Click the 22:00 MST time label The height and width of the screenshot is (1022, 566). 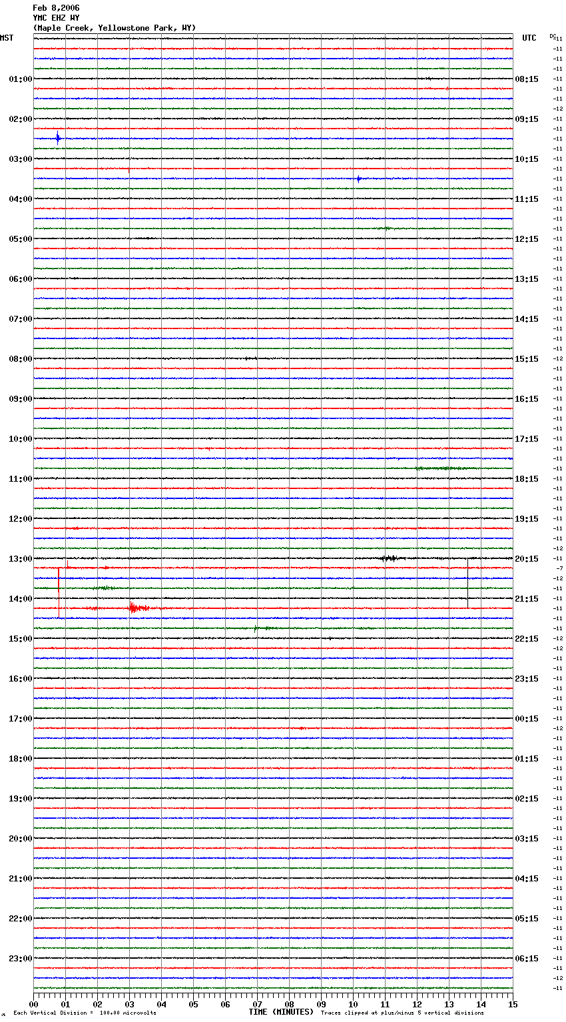tap(21, 919)
